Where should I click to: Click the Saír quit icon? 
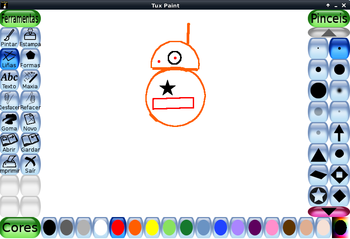tap(30, 164)
